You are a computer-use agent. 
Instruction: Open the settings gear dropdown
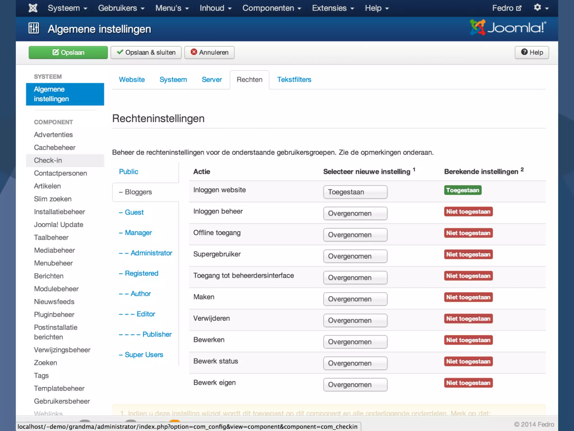tap(541, 8)
